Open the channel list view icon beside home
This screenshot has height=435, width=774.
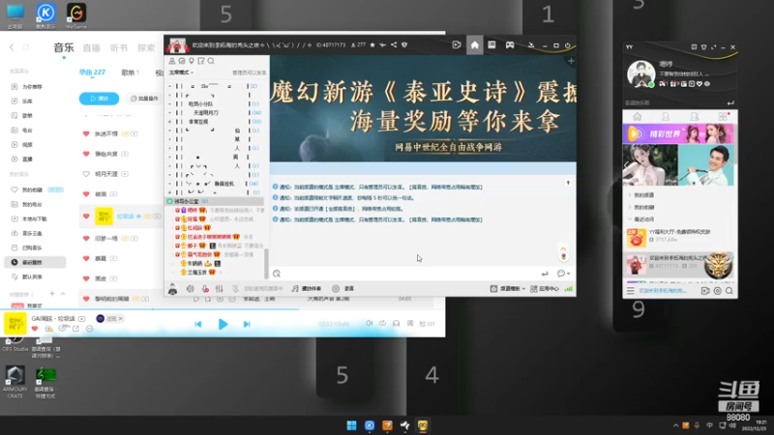point(491,44)
